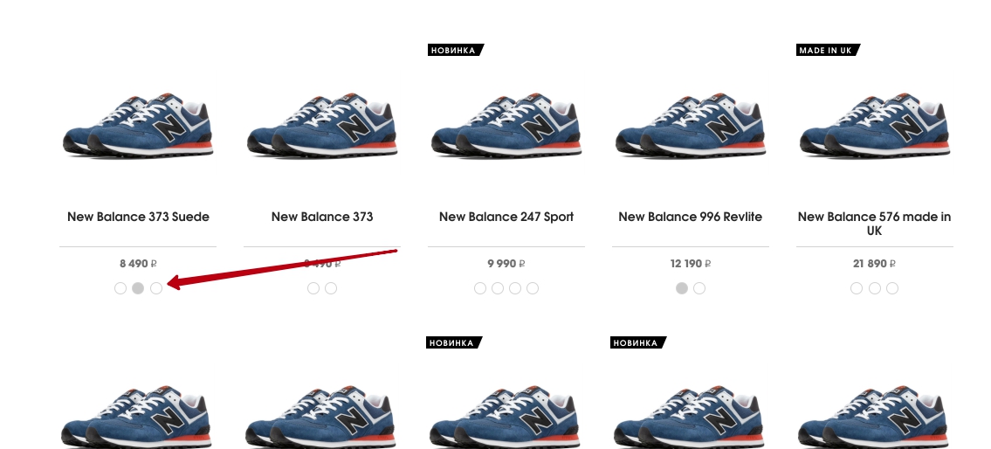Click the 247 Sport shoe image
This screenshot has height=449, width=991.
pos(506,125)
